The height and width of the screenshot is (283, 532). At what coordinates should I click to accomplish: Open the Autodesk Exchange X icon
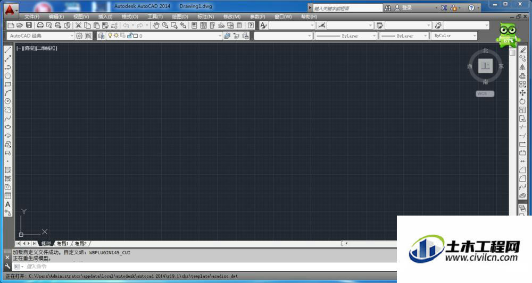[x=444, y=8]
